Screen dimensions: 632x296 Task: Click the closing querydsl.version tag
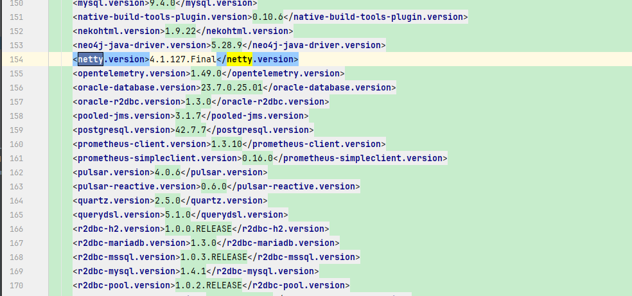pyautogui.click(x=240, y=214)
